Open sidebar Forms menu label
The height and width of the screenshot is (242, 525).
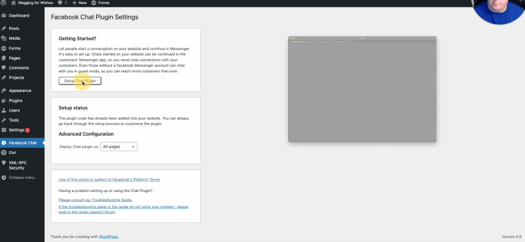point(15,48)
